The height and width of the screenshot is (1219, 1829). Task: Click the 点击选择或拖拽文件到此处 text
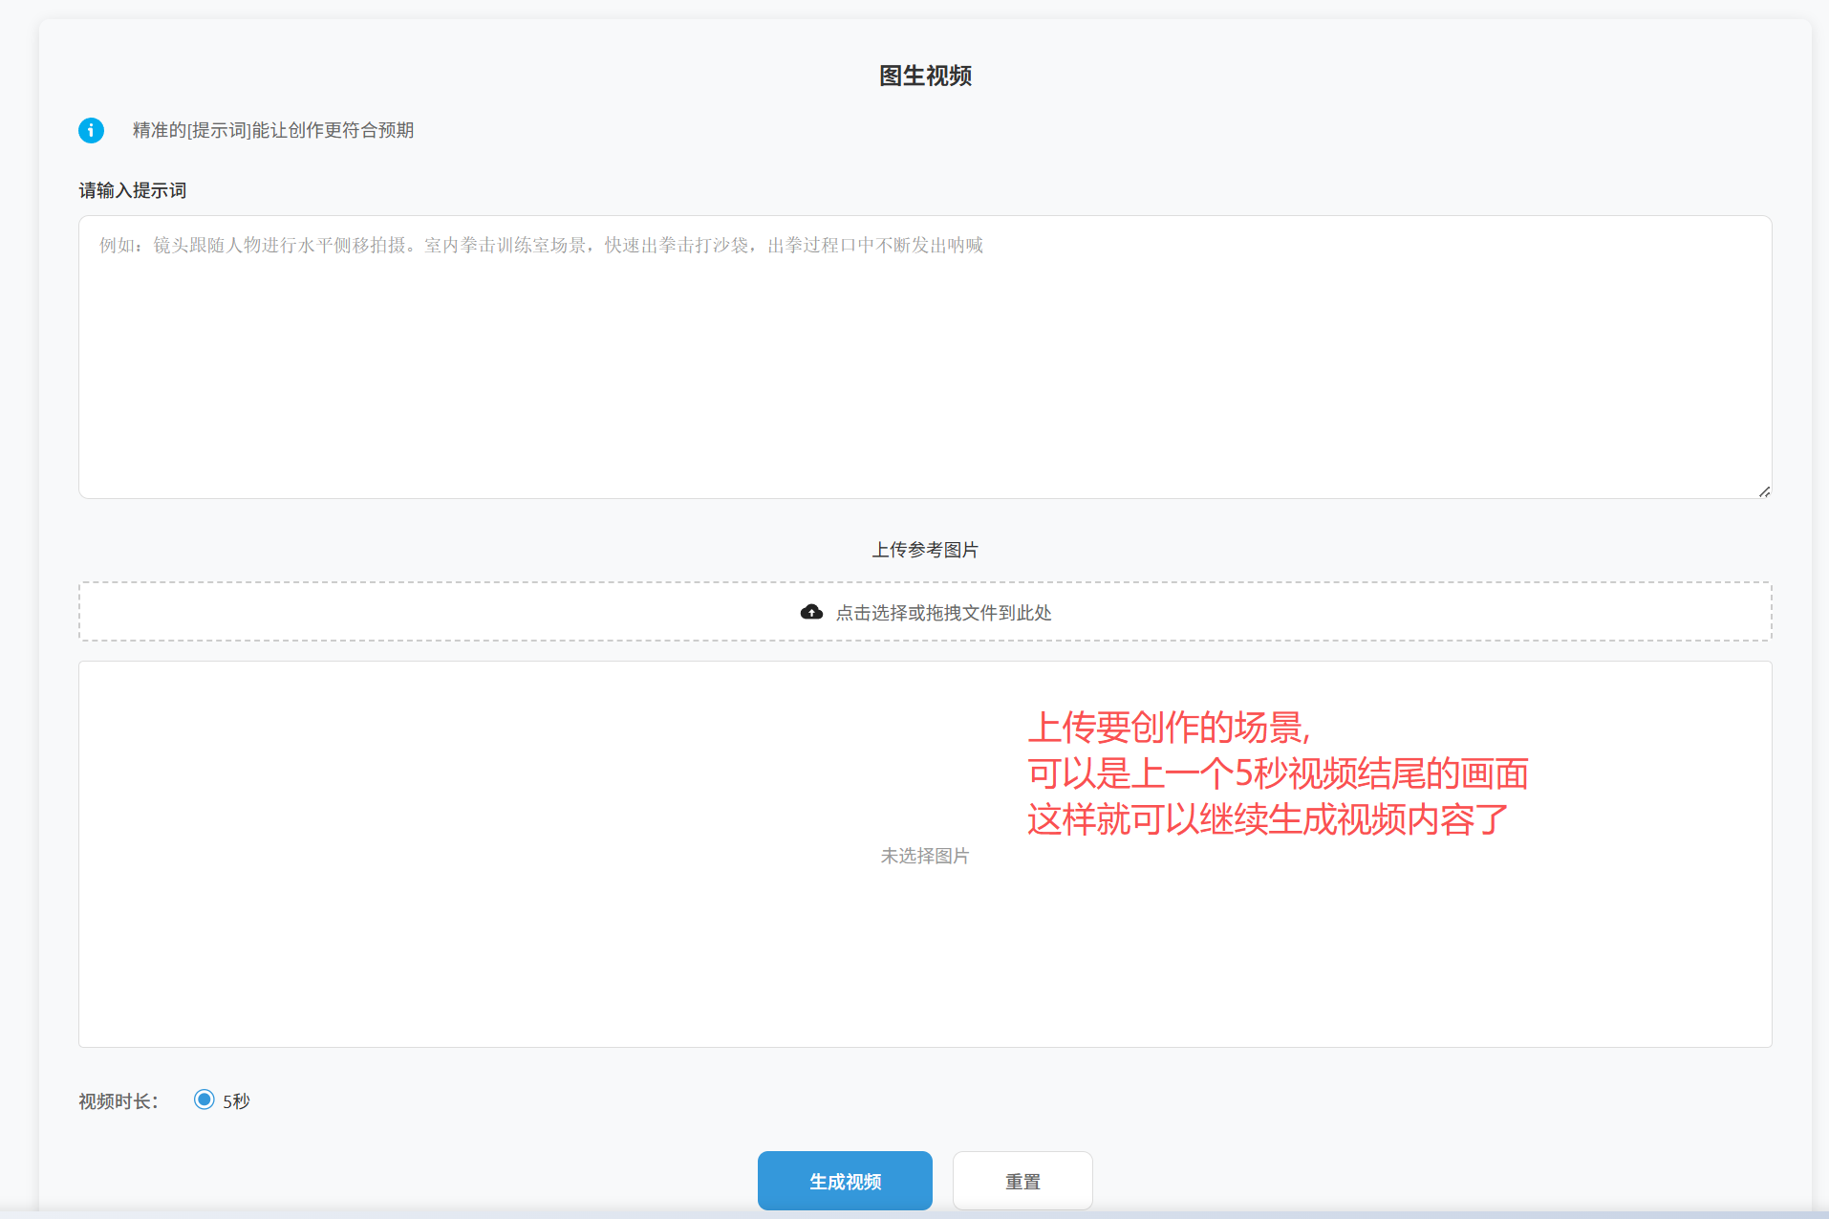pos(944,613)
